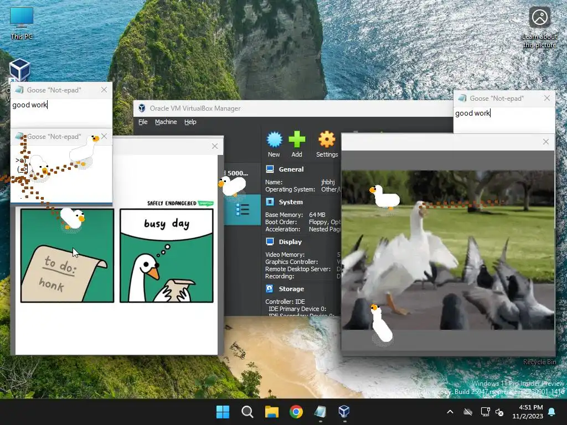567x425 pixels.
Task: Click the VirtualBox taskbar icon
Action: (344, 412)
